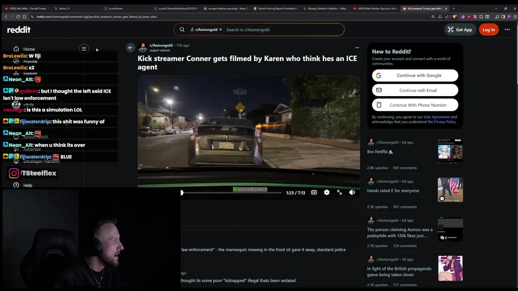Click the 1:23 / 7:13 video time display
This screenshot has height=291, width=518.
pos(295,193)
